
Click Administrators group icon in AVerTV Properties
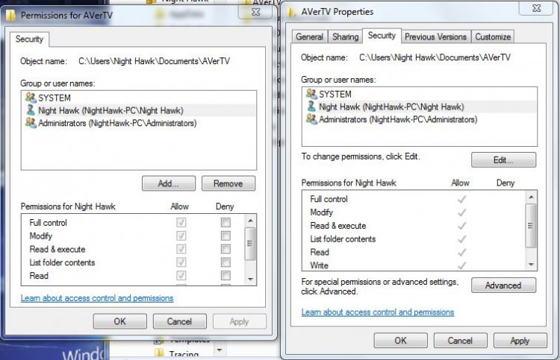[x=311, y=119]
